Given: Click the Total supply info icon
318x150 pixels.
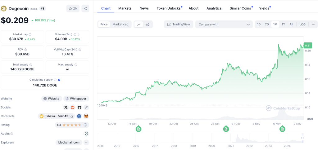Looking at the screenshot, I should [x=31, y=65].
